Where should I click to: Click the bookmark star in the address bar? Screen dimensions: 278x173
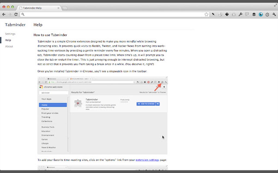point(206,14)
